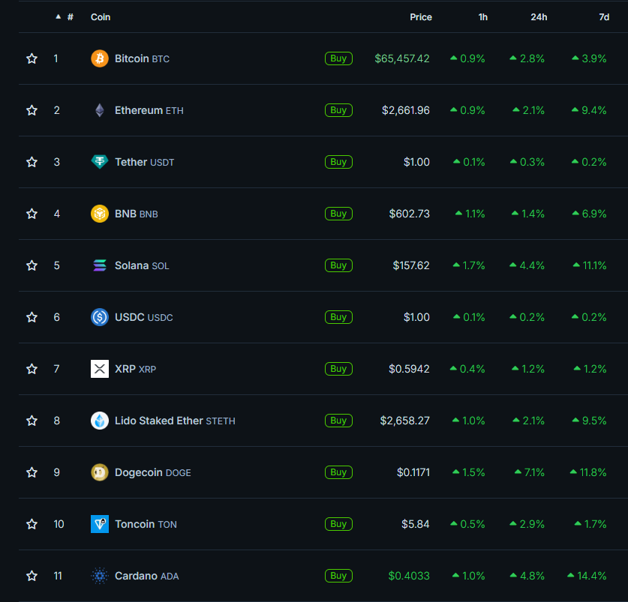Click Buy in the Cardano row
628x602 pixels.
click(x=338, y=576)
